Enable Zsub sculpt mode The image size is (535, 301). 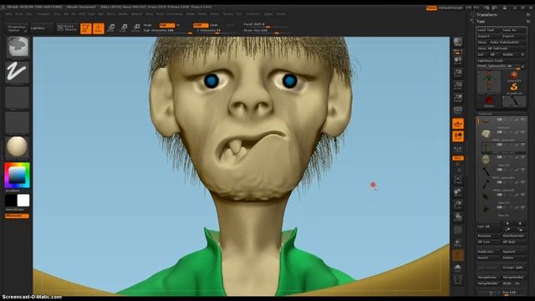tap(214, 25)
